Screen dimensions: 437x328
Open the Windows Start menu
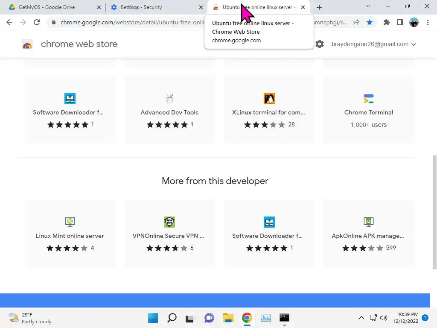point(153,318)
